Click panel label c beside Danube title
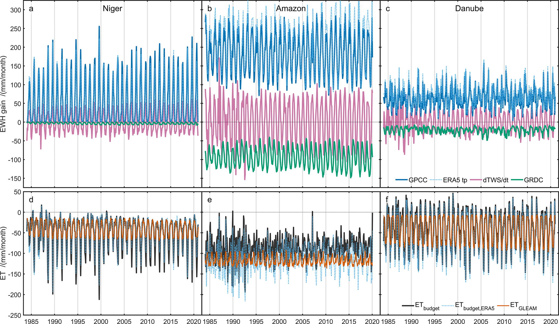 coord(388,9)
